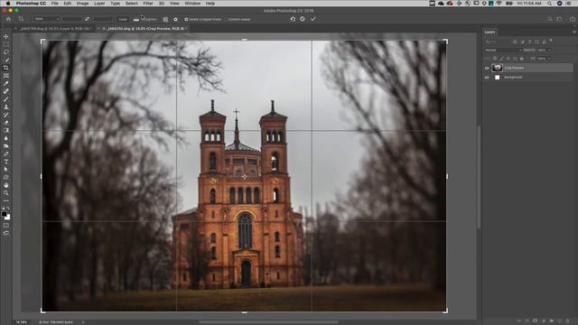
Task: Click the foreground color swatch
Action: pos(4,214)
